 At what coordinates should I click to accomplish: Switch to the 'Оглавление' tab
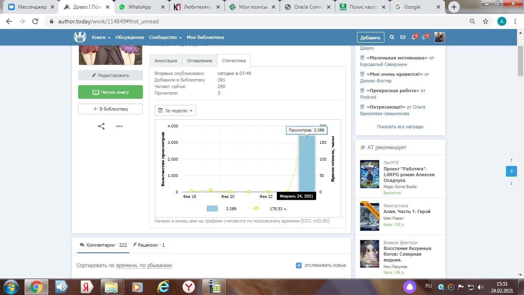199,61
